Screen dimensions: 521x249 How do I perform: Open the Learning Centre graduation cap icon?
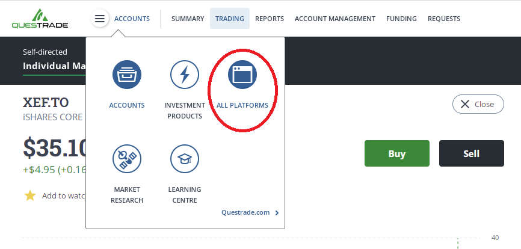185,159
